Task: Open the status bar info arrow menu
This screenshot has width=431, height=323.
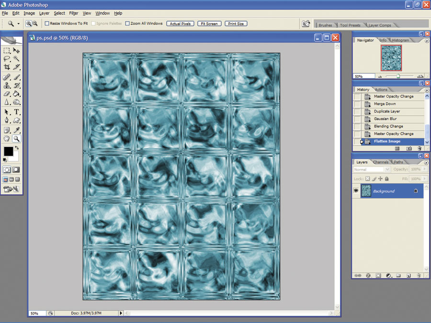Action: click(x=121, y=313)
